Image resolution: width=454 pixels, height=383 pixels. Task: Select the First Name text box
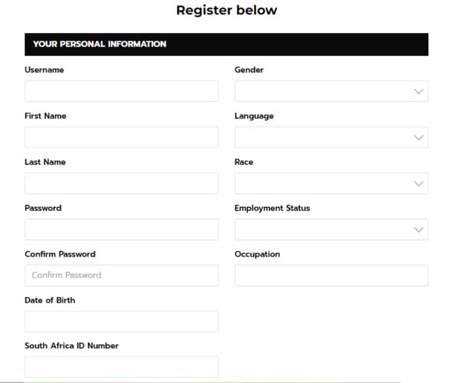[120, 137]
